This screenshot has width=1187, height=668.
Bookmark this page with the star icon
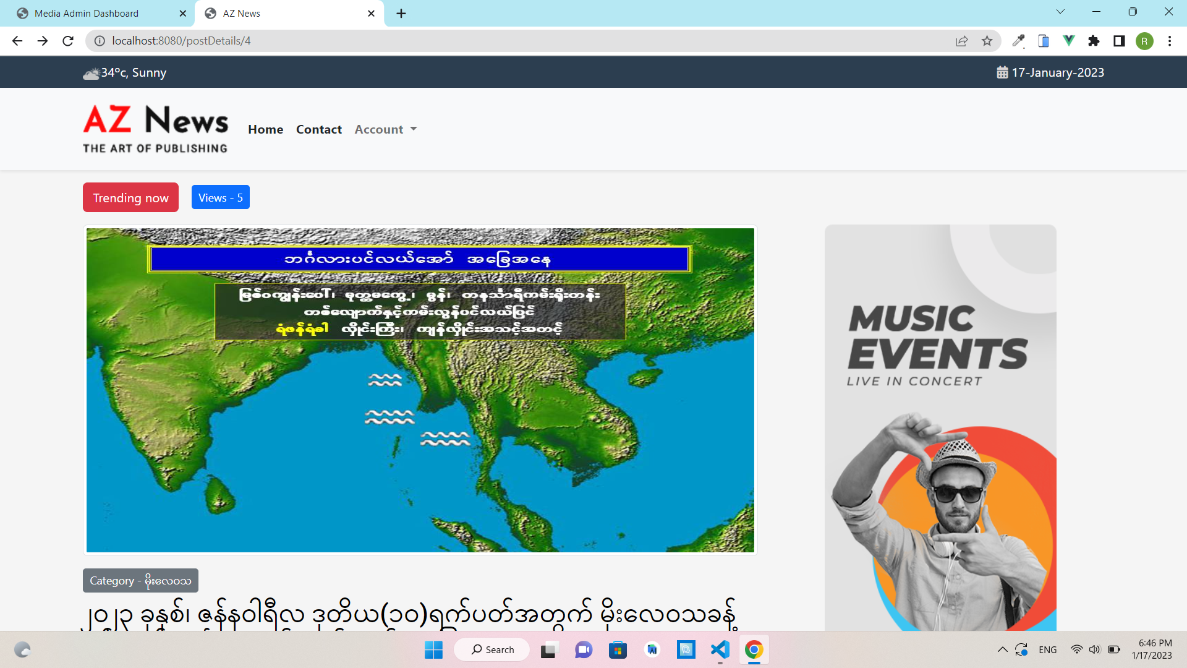[x=987, y=41]
